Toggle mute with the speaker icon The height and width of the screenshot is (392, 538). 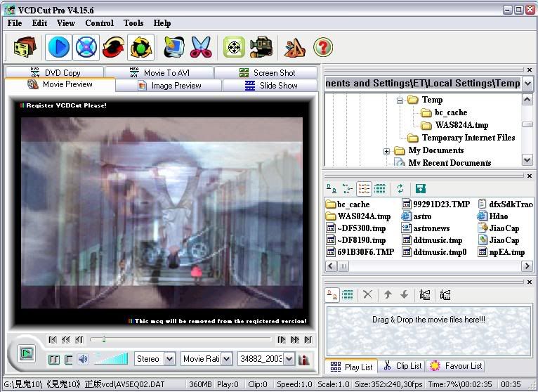pyautogui.click(x=83, y=360)
